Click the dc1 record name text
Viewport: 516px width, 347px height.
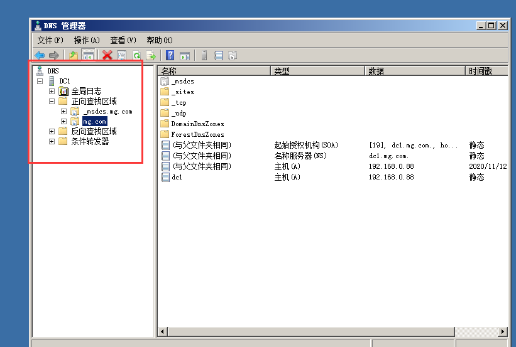click(177, 177)
